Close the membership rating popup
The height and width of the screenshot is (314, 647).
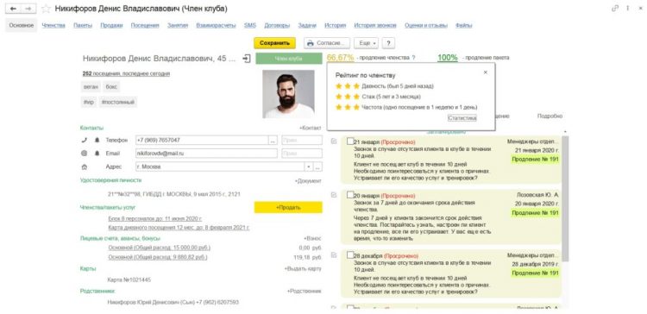485,72
